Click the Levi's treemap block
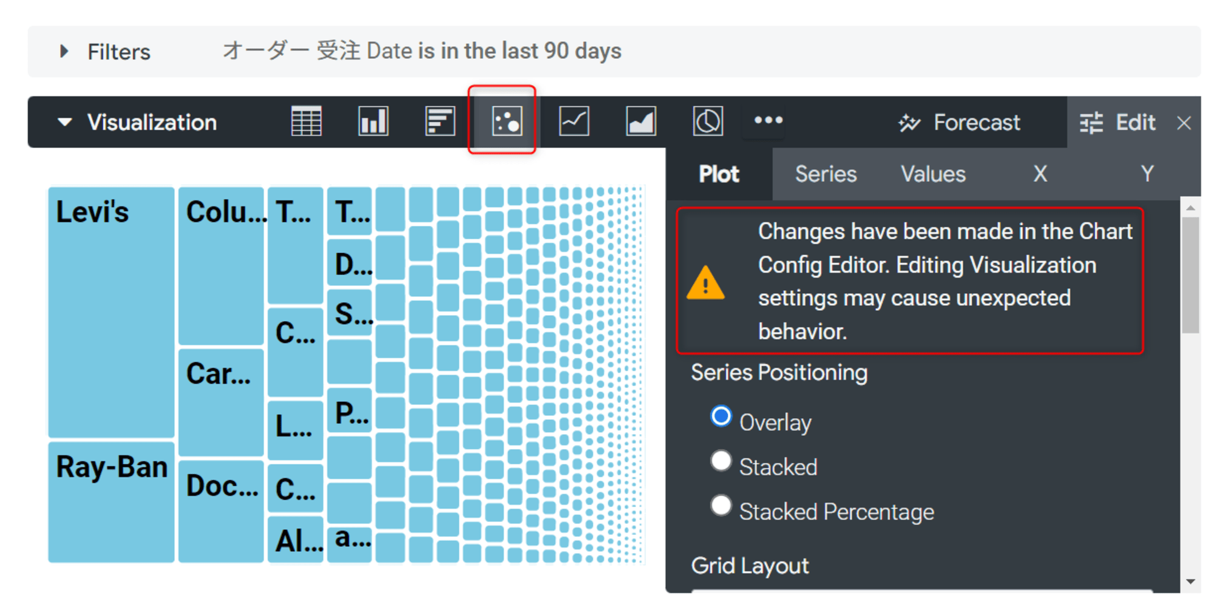The height and width of the screenshot is (604, 1214). pos(111,312)
